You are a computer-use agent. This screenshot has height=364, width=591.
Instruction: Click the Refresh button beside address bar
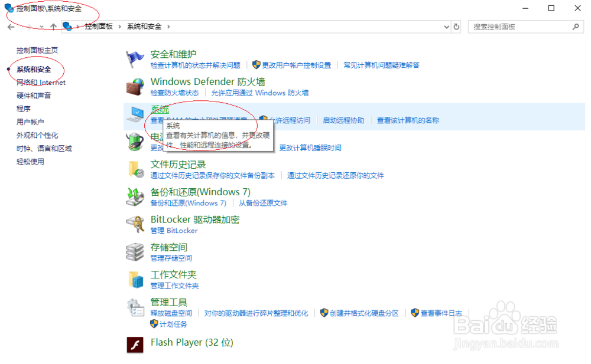(x=456, y=27)
